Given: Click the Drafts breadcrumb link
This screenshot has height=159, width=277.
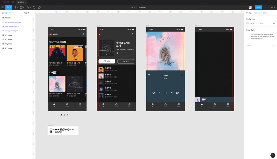Looking at the screenshot, I should 132,7.
